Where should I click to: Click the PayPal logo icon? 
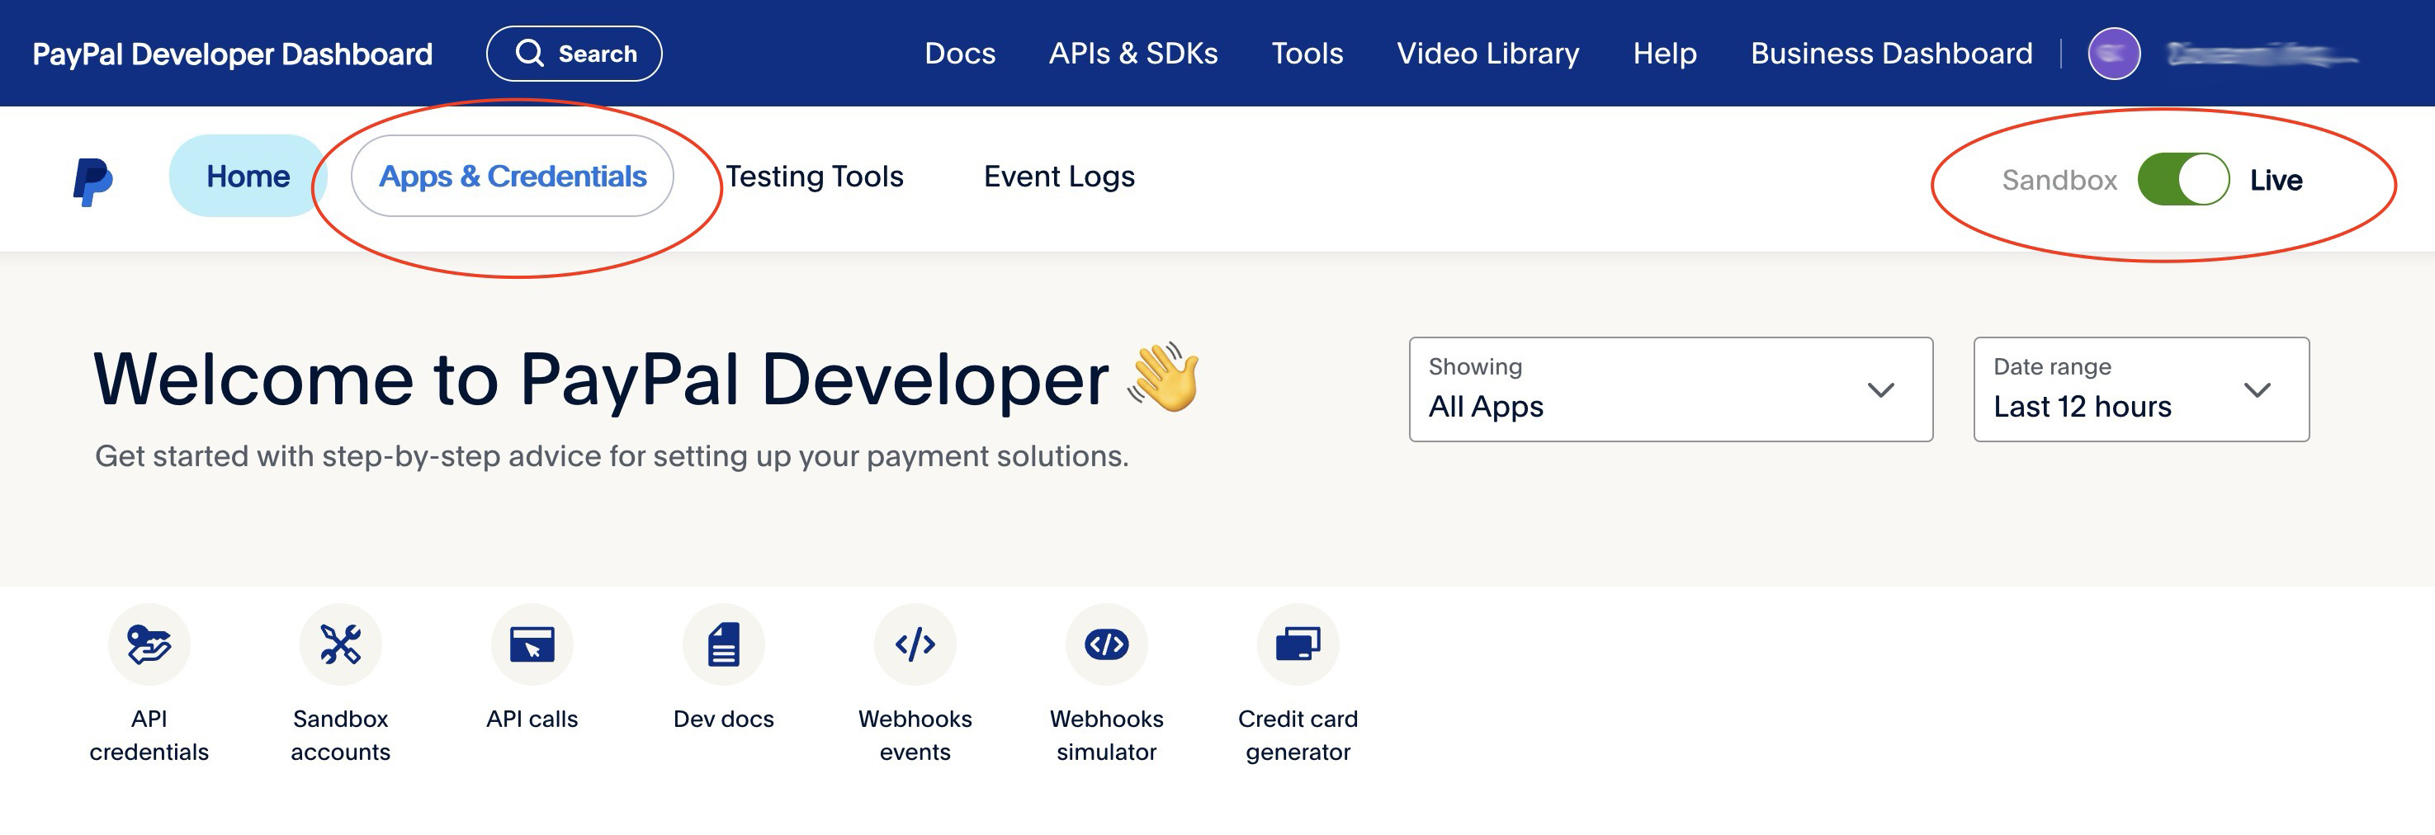(x=92, y=180)
